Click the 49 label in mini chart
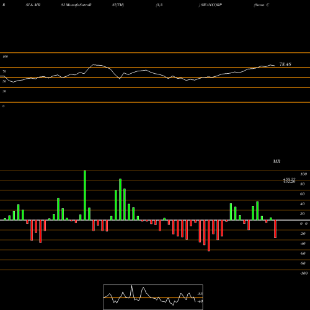Screen dimensions: 310x310 (x=200, y=301)
